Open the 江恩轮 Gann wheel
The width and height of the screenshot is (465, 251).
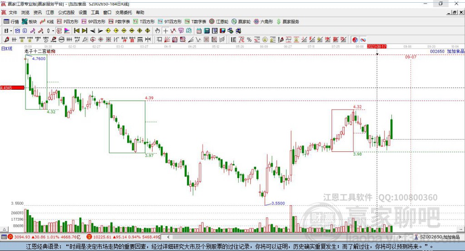coord(219,22)
